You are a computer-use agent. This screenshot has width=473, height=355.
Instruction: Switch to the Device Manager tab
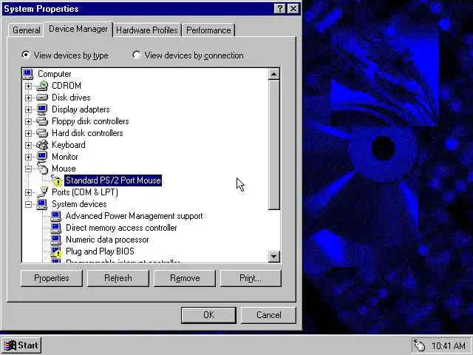tap(78, 29)
